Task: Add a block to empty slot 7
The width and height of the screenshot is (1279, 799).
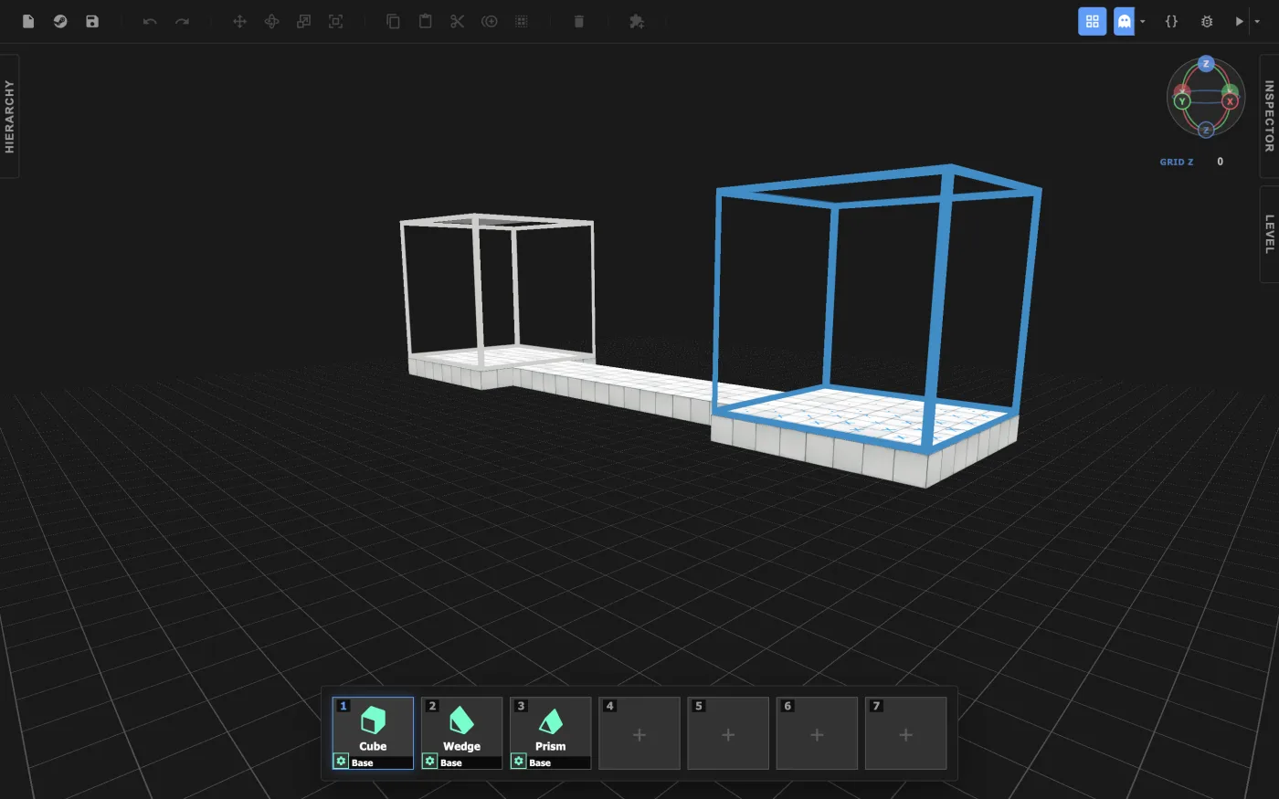Action: click(905, 733)
